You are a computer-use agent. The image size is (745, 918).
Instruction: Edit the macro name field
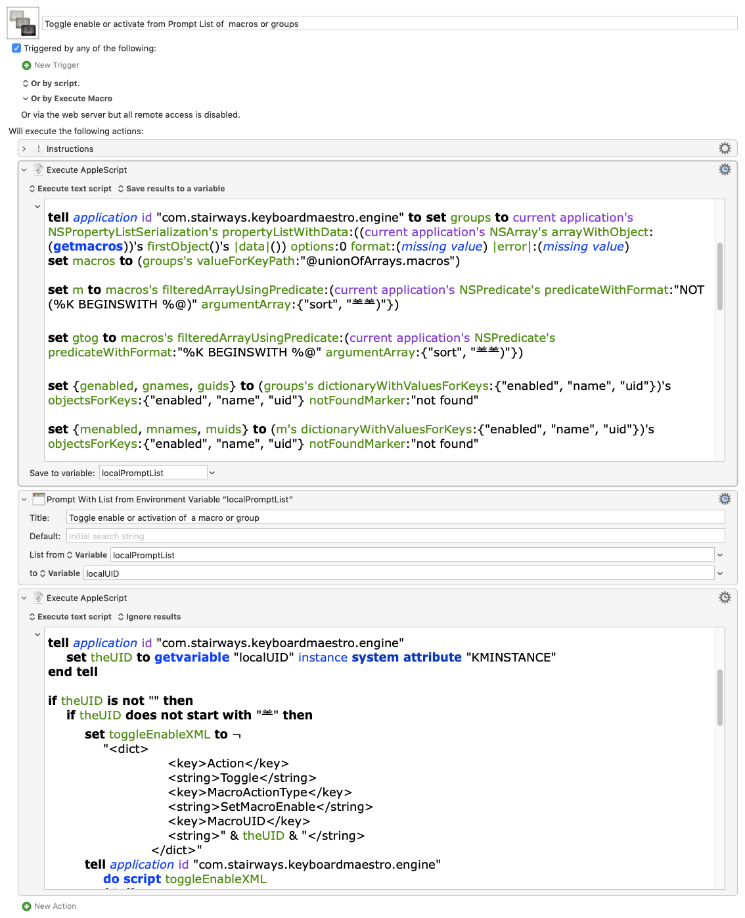point(390,24)
